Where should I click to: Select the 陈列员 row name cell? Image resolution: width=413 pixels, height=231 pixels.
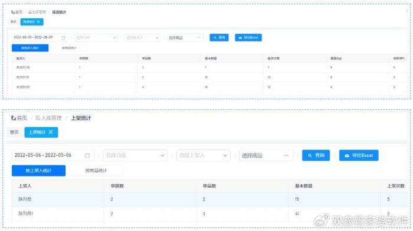coord(25,199)
